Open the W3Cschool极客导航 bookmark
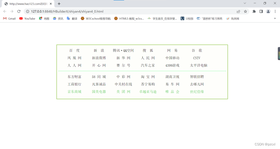Screen dimensions: 280x149 pyautogui.click(x=96, y=18)
